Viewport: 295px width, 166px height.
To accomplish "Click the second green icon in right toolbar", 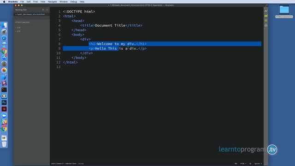I will [266, 20].
